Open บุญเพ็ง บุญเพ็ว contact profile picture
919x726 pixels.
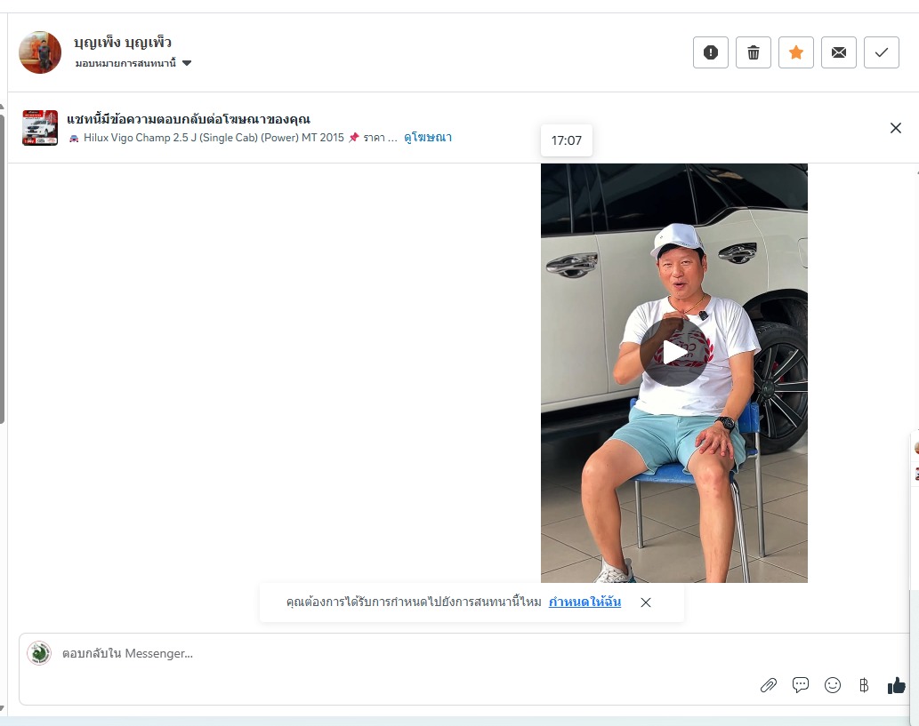point(40,52)
